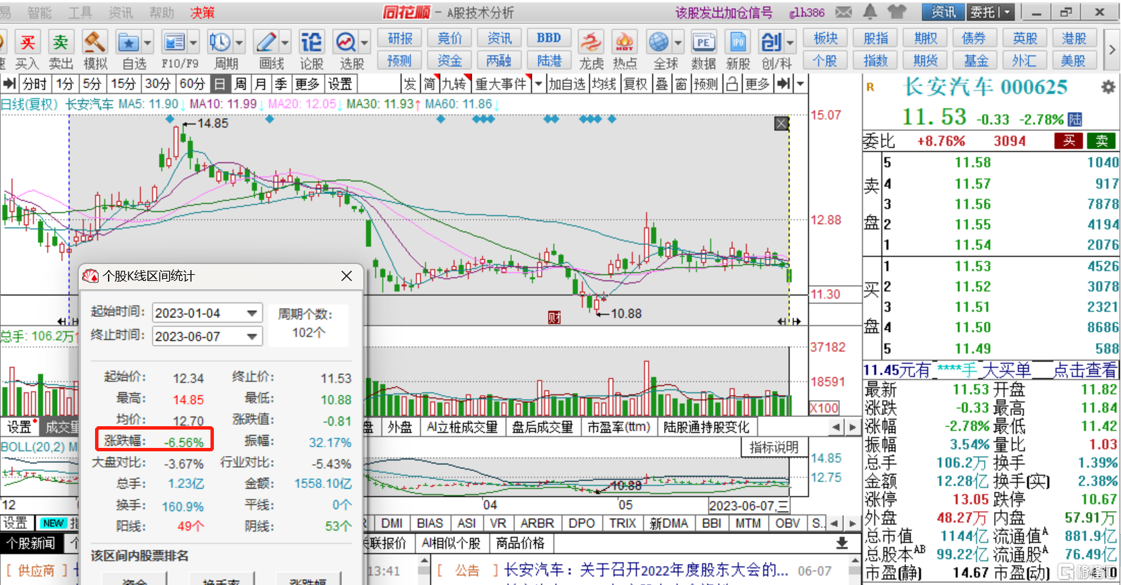1121x585 pixels.
Task: Click the 资讯 button in title bar
Action: click(x=943, y=12)
